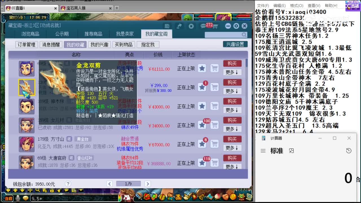Switch to 我是卖家 tab
The width and height of the screenshot is (361, 203).
click(x=125, y=34)
